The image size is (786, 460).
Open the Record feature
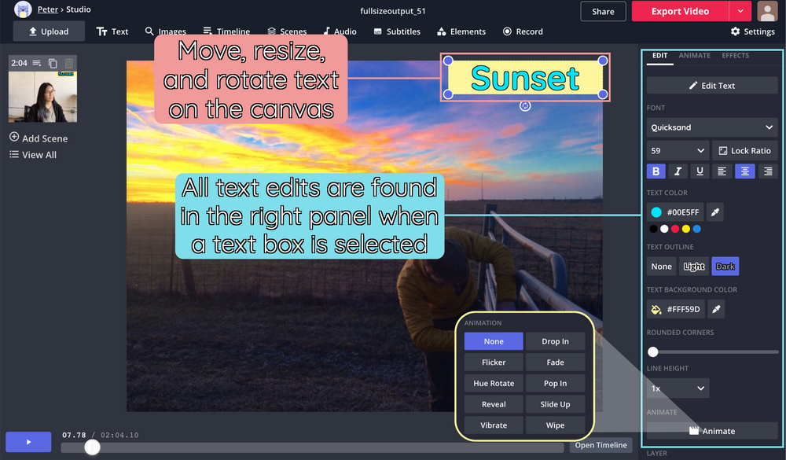[x=523, y=31]
